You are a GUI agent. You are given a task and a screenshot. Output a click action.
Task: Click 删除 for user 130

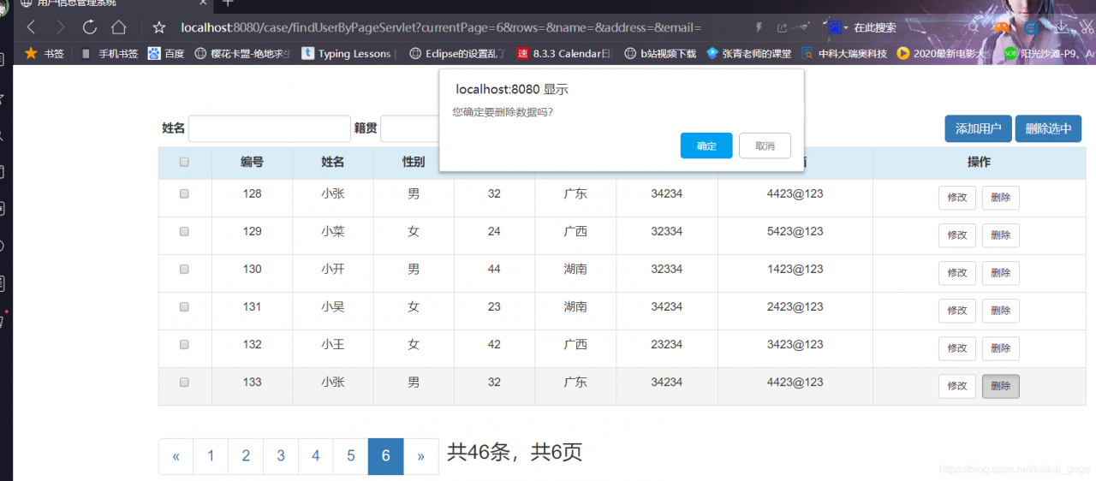click(1000, 273)
